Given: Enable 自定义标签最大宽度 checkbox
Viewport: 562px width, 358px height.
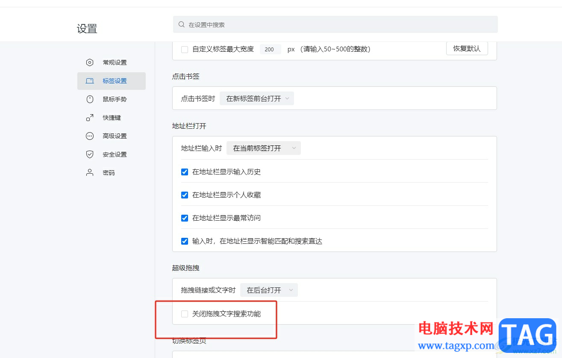Looking at the screenshot, I should pos(184,49).
